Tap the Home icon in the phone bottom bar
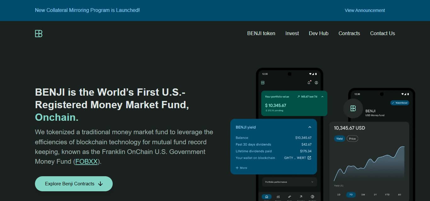This screenshot has height=201, width=430. tap(267, 197)
